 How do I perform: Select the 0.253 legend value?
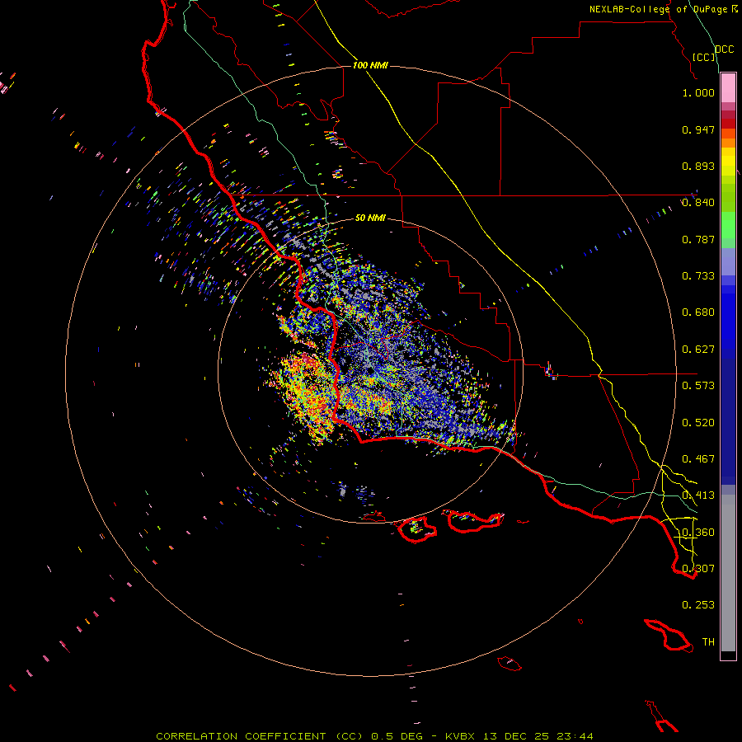click(x=698, y=605)
